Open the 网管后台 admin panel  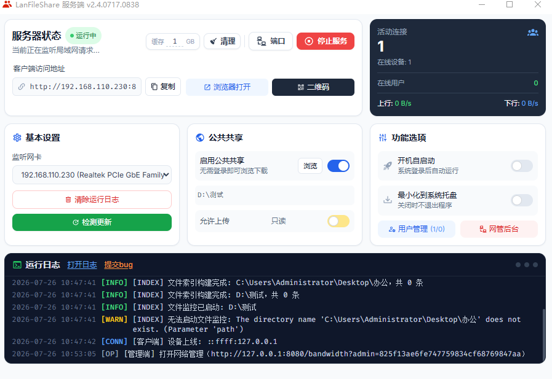tap(499, 229)
